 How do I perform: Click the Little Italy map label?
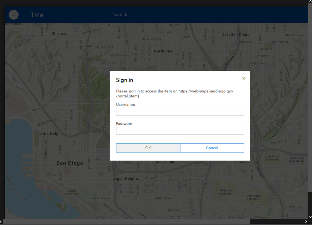[48, 134]
